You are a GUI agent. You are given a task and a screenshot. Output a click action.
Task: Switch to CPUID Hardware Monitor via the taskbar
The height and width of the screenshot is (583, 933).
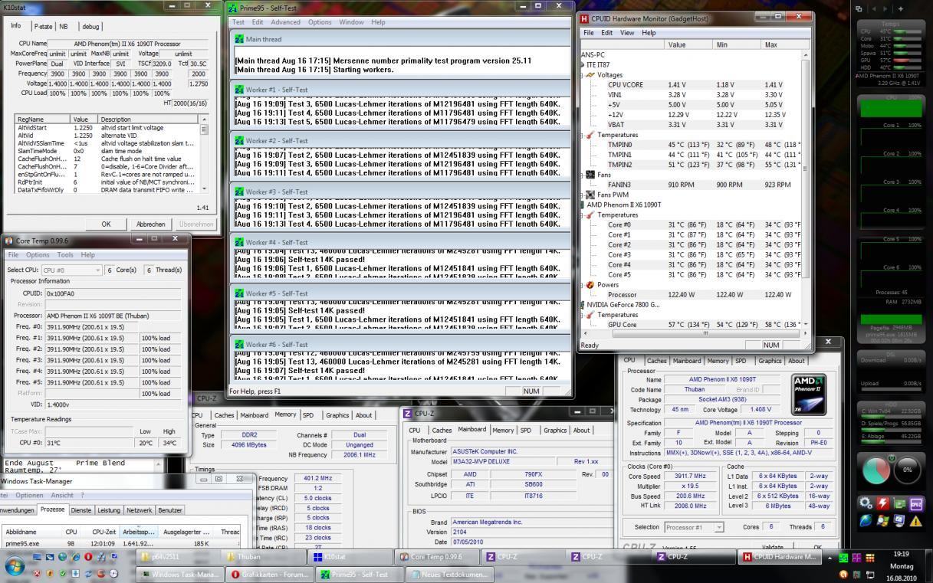(x=780, y=557)
